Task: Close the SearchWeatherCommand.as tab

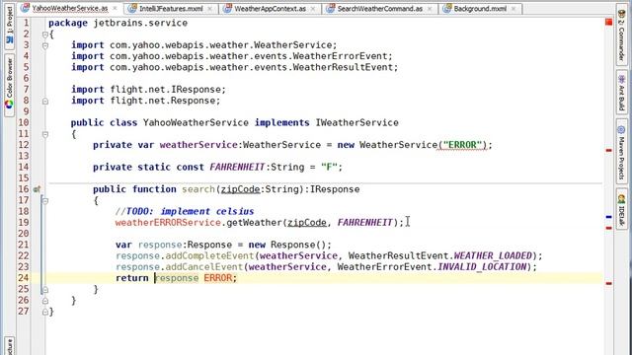Action: [x=430, y=9]
